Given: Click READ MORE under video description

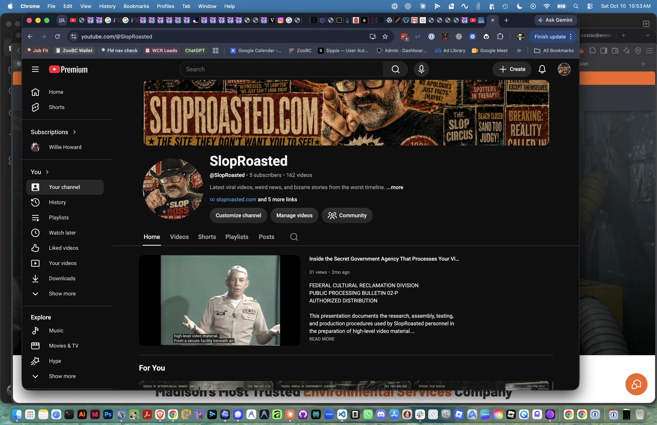Looking at the screenshot, I should [x=322, y=339].
